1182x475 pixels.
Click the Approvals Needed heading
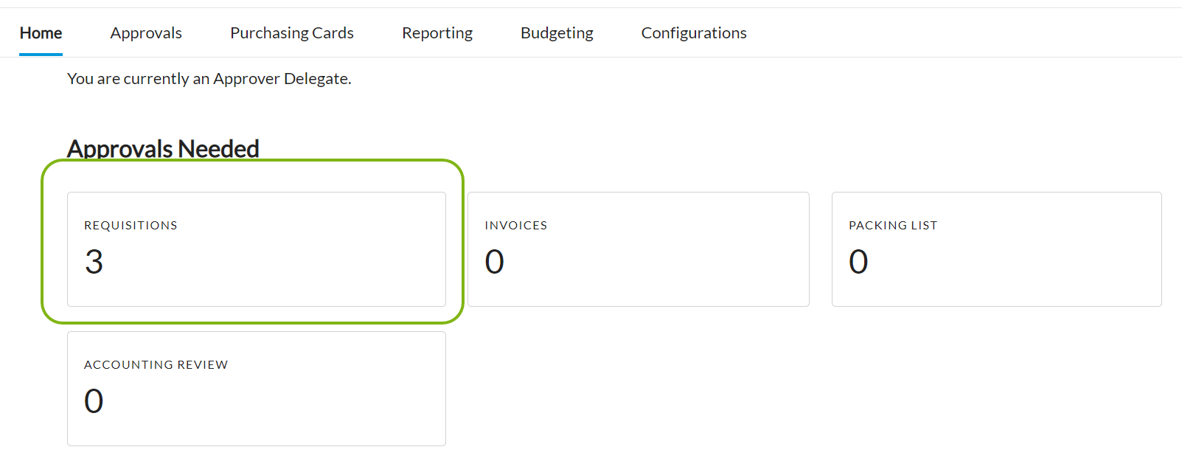point(163,149)
